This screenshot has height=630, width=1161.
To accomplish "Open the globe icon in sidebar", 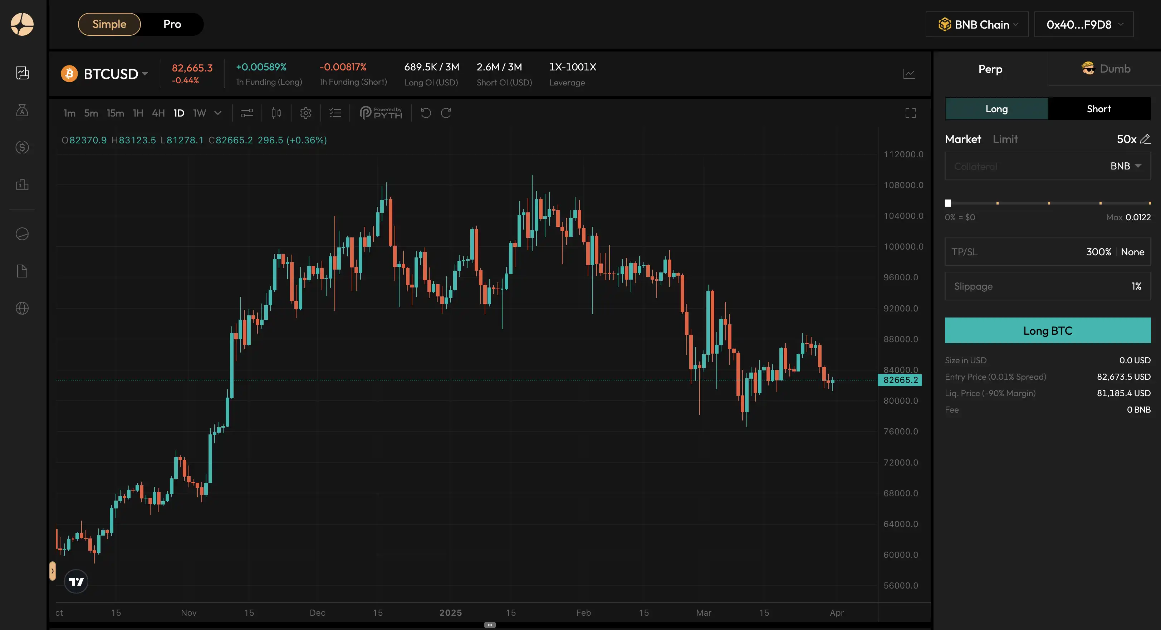I will coord(22,308).
